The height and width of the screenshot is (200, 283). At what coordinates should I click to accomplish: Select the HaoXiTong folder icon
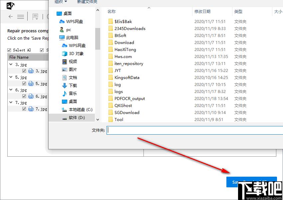click(111, 50)
